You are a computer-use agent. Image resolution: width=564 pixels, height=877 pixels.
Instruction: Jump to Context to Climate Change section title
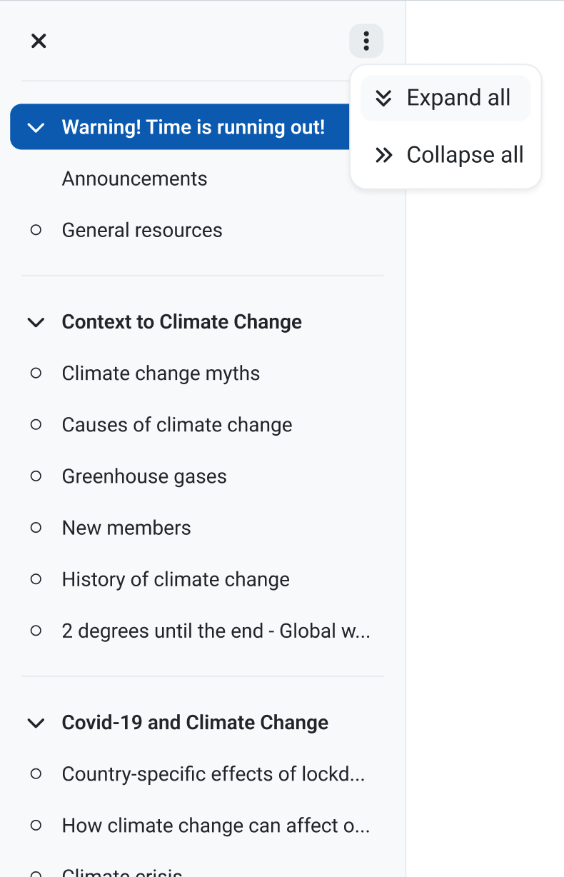[x=182, y=322]
